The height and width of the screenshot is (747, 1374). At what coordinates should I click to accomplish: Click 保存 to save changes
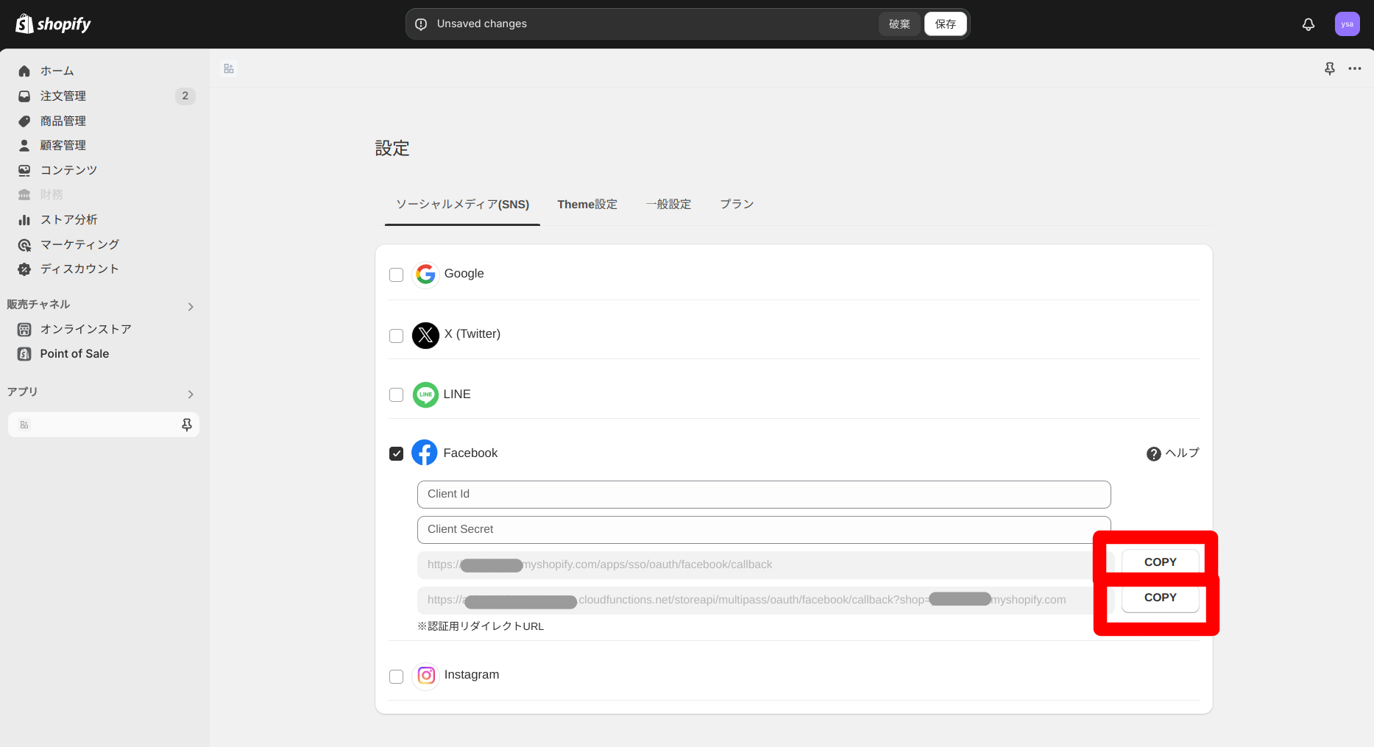click(946, 24)
